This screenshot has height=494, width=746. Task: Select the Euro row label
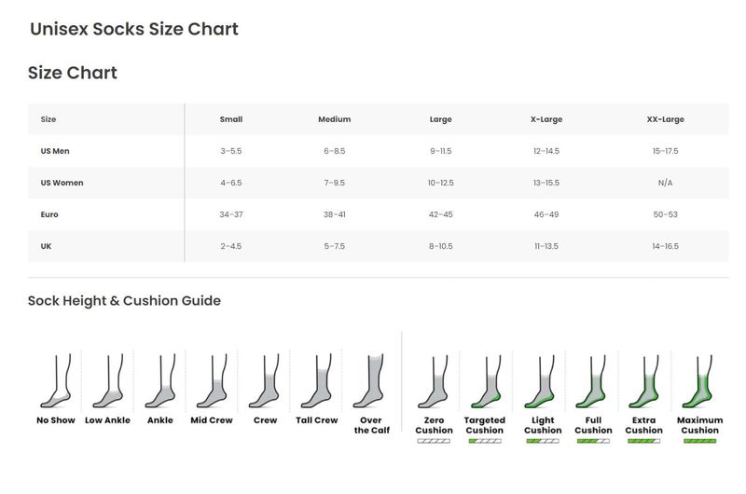coord(49,214)
